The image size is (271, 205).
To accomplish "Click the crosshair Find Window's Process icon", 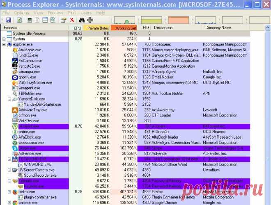I will click(90, 20).
